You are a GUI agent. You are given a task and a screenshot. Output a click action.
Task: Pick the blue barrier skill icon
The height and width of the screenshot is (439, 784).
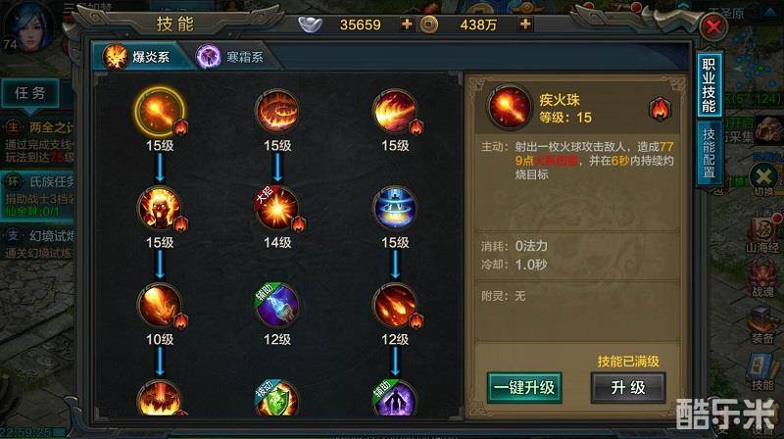coord(395,209)
